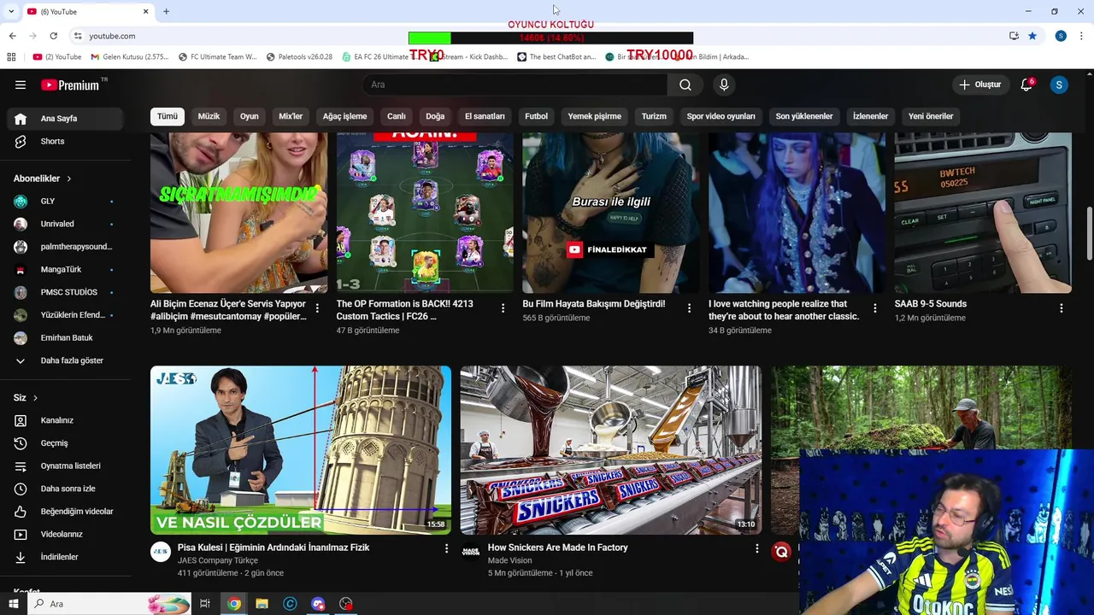Select the Müzik filter chip
The height and width of the screenshot is (615, 1094).
point(209,116)
